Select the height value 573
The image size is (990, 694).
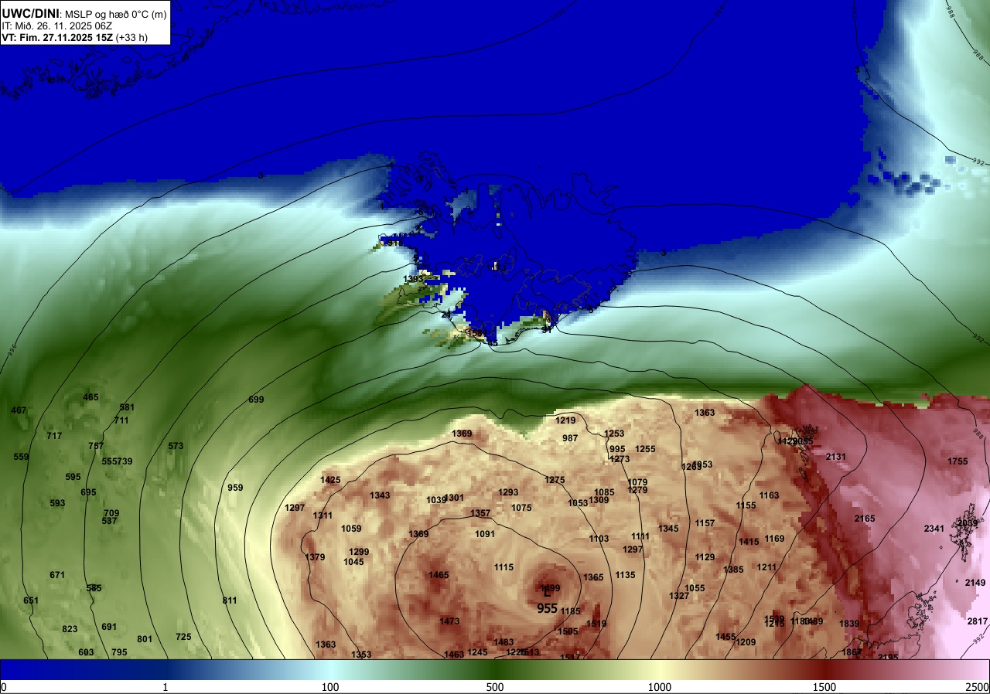(176, 446)
